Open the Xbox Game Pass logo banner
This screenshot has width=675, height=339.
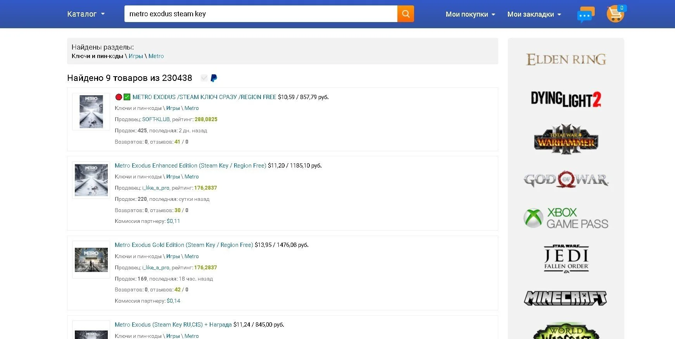(x=566, y=218)
